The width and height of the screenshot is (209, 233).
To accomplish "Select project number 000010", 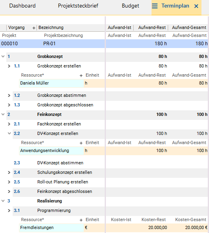I will (10, 44).
